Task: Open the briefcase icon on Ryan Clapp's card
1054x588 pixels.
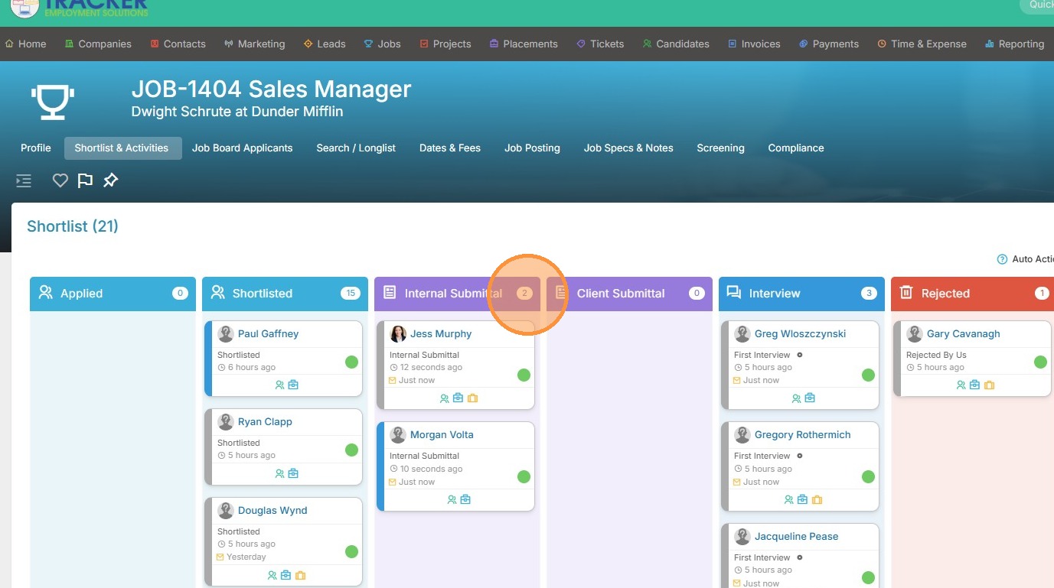Action: coord(293,473)
